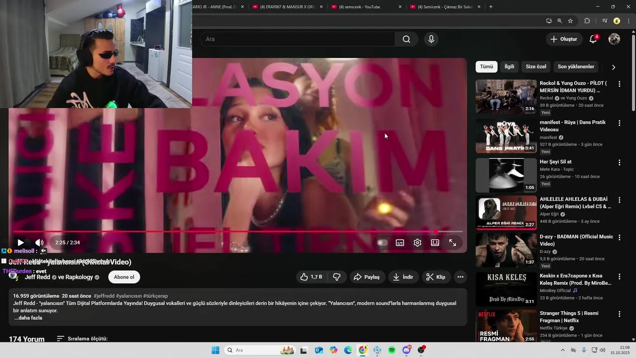Viewport: 636px width, 358px height.
Task: Open the Chrome profile avatar
Action: click(617, 21)
